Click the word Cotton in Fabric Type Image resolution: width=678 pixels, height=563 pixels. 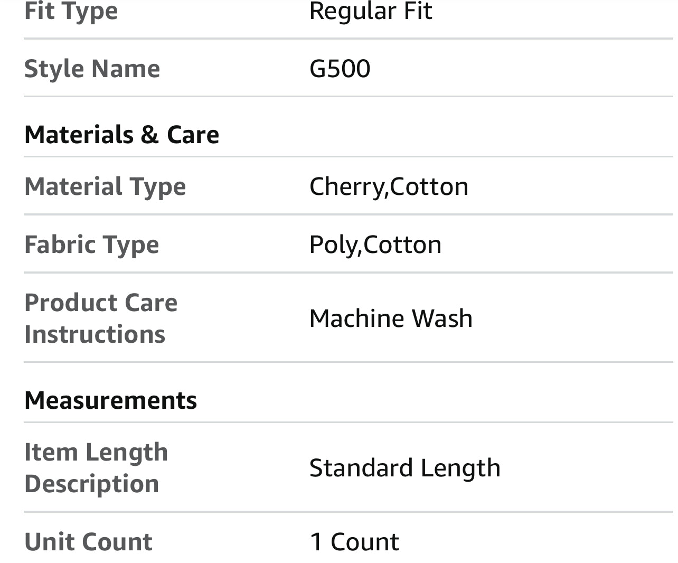click(402, 245)
